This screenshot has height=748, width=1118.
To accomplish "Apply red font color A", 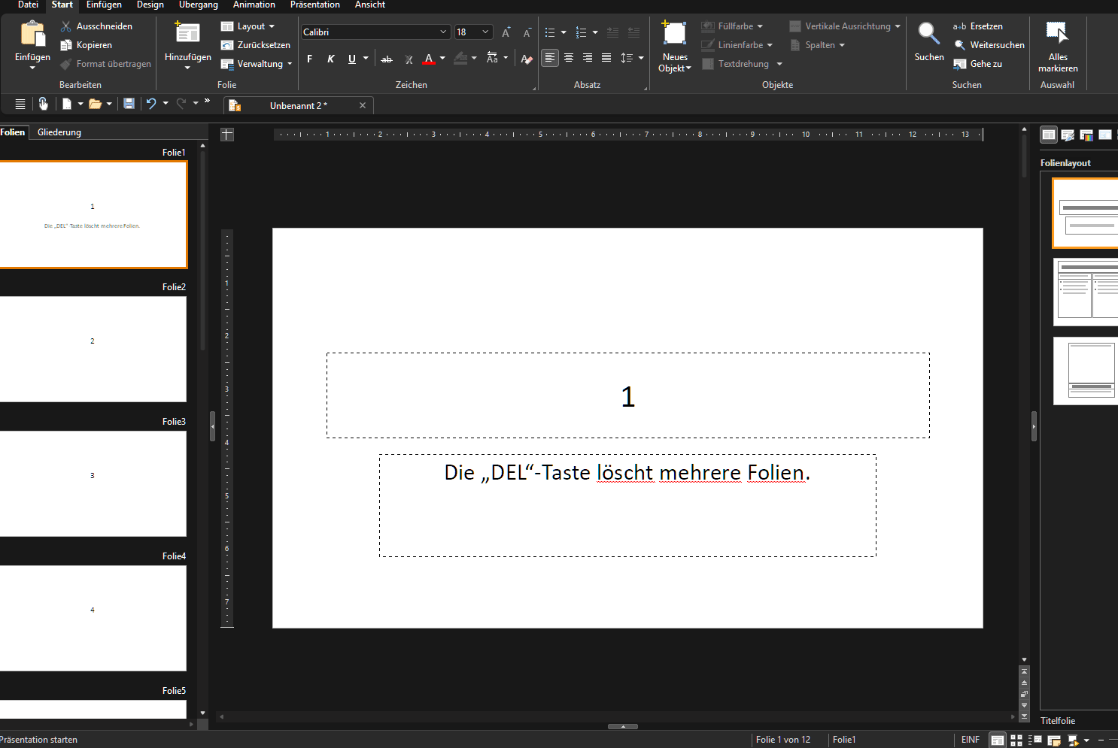I will tap(429, 59).
